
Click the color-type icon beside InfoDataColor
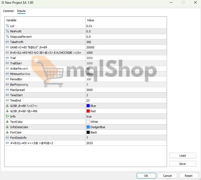pos(7,127)
